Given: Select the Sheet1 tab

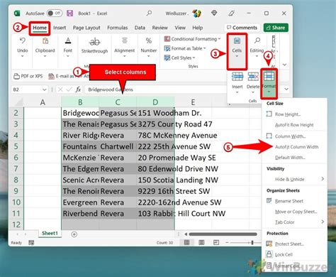Looking at the screenshot, I should [50, 233].
